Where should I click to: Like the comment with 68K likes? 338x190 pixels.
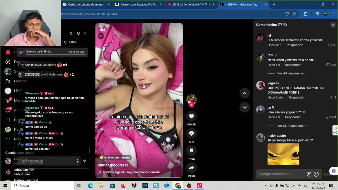tap(328, 117)
